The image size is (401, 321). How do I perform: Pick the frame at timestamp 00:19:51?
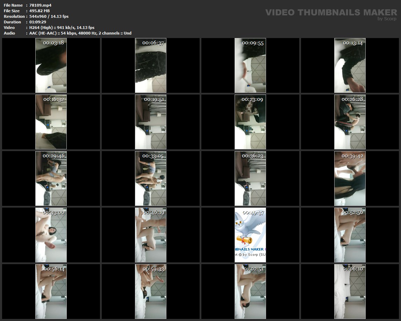151,122
